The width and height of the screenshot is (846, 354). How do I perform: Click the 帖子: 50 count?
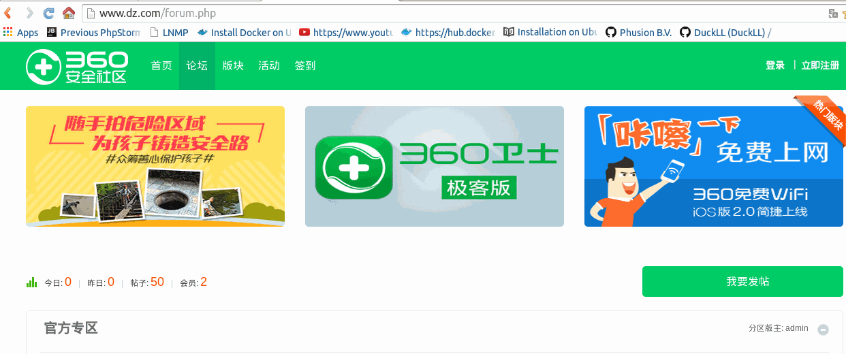coord(147,282)
